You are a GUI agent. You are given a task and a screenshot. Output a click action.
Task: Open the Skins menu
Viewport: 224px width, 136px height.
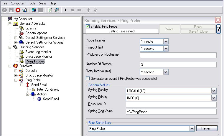pyautogui.click(x=42, y=3)
